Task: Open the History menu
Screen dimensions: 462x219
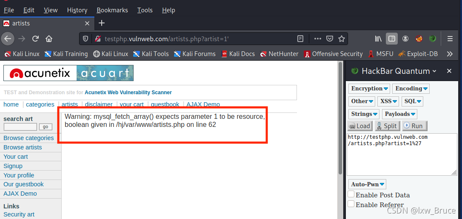Action: (x=77, y=10)
